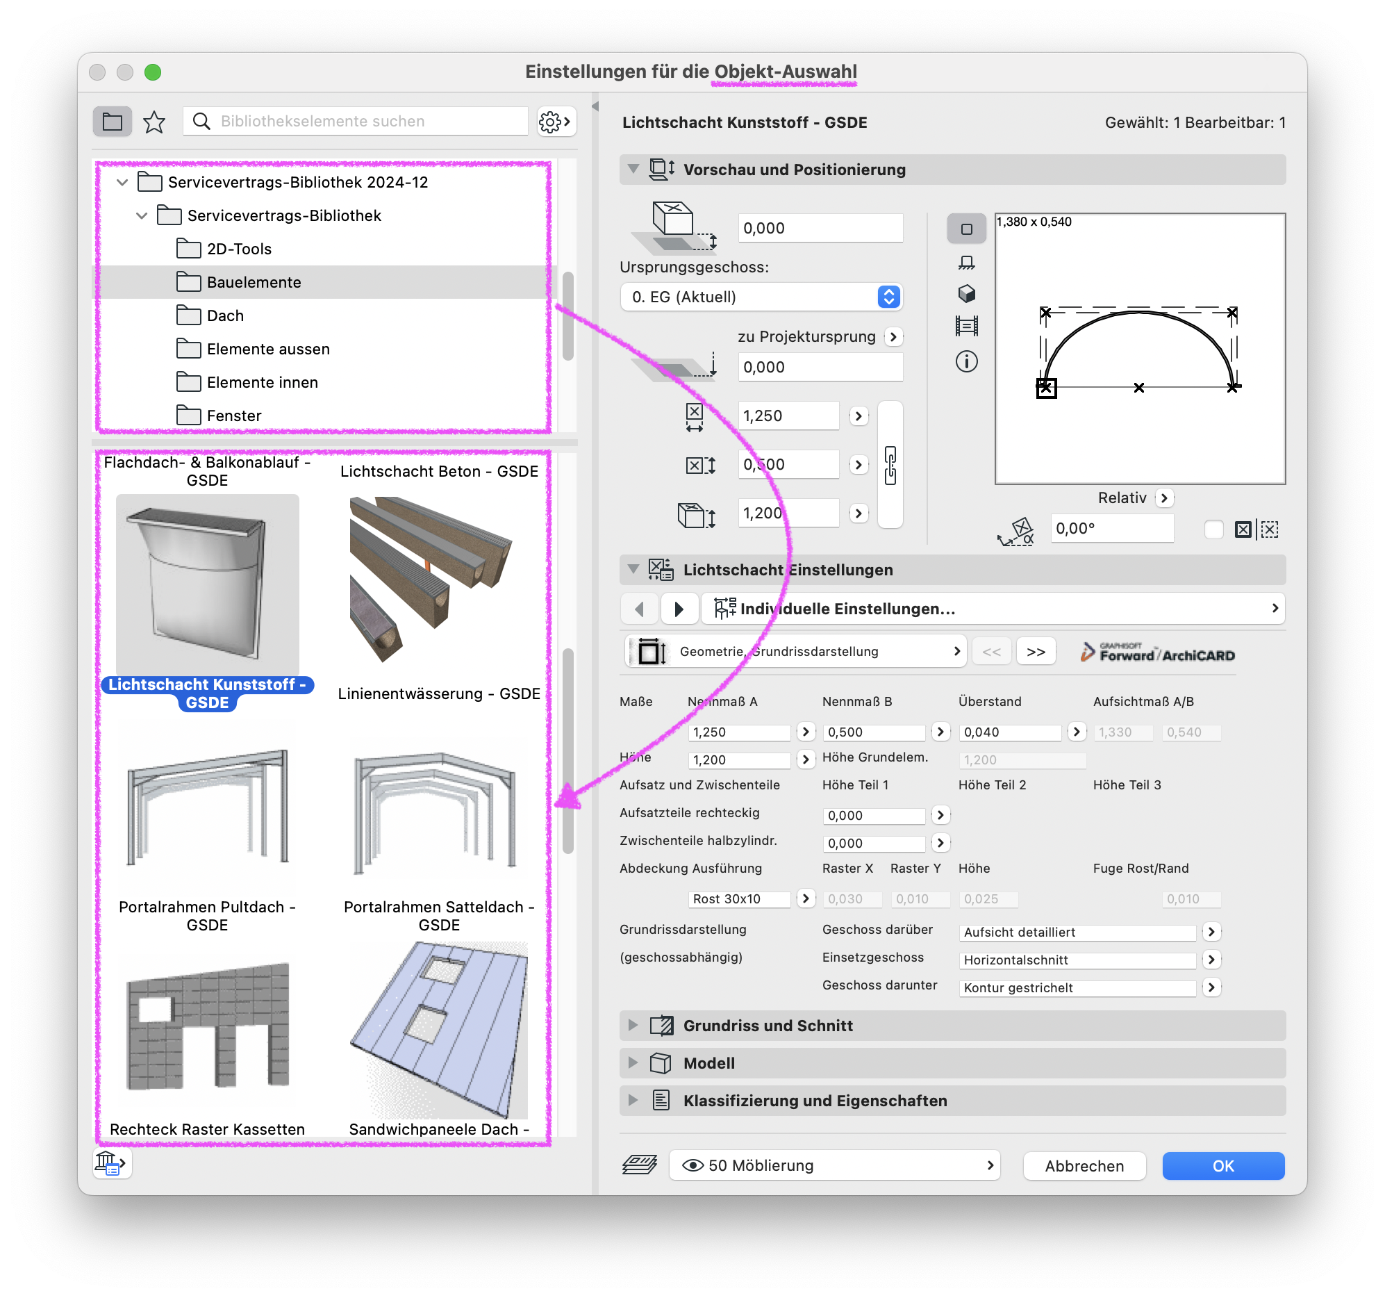Viewport: 1385px width, 1298px height.
Task: Open the arrow beside Nennmaß B 0,500
Action: click(940, 732)
